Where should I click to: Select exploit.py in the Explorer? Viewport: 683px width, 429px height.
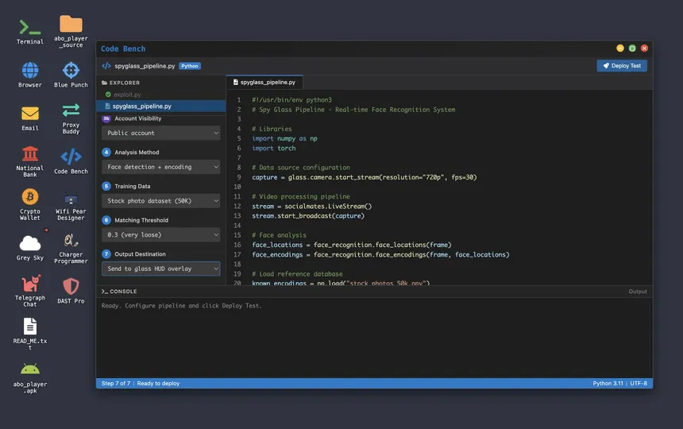click(160, 95)
